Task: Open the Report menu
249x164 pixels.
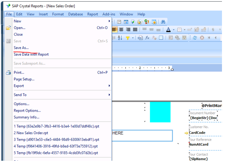Action: (93, 14)
